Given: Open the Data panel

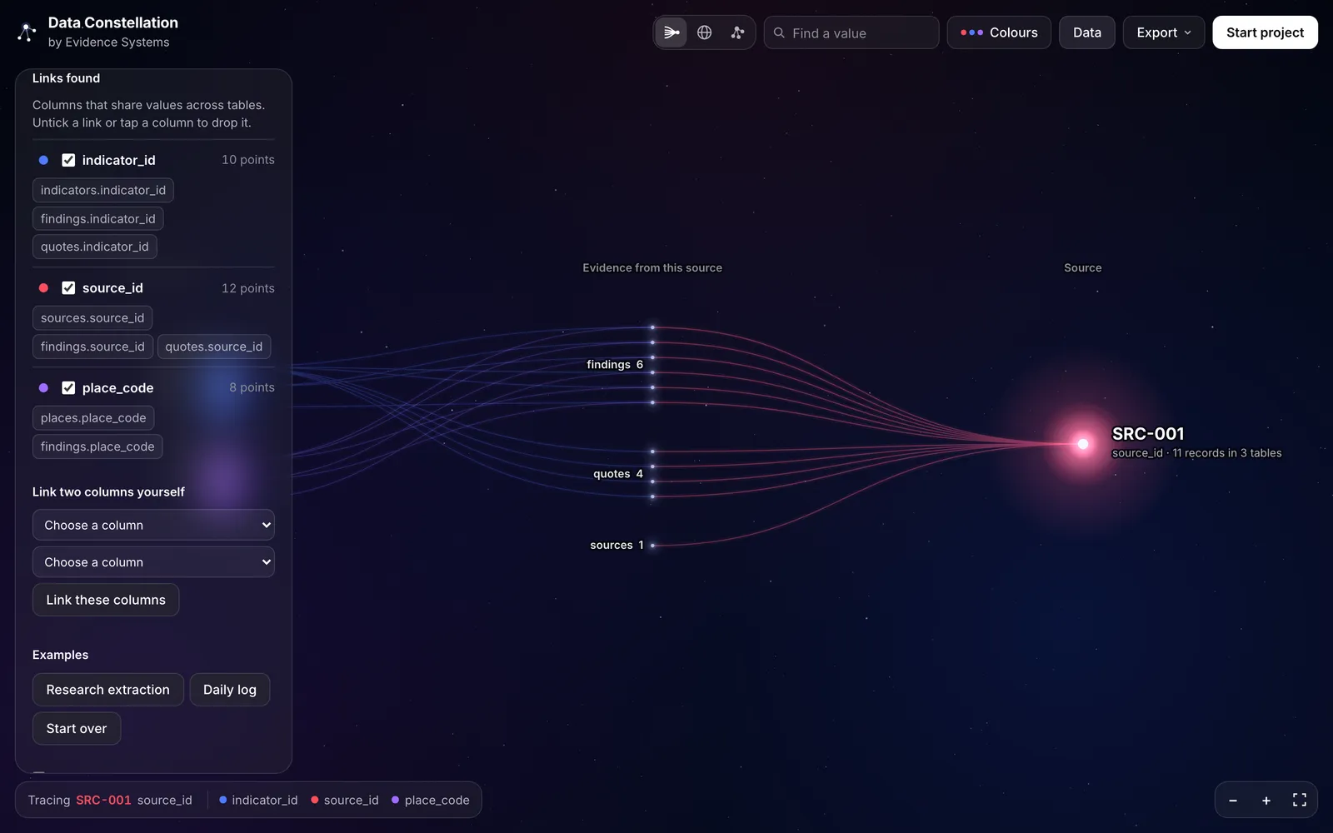Looking at the screenshot, I should click(1087, 32).
